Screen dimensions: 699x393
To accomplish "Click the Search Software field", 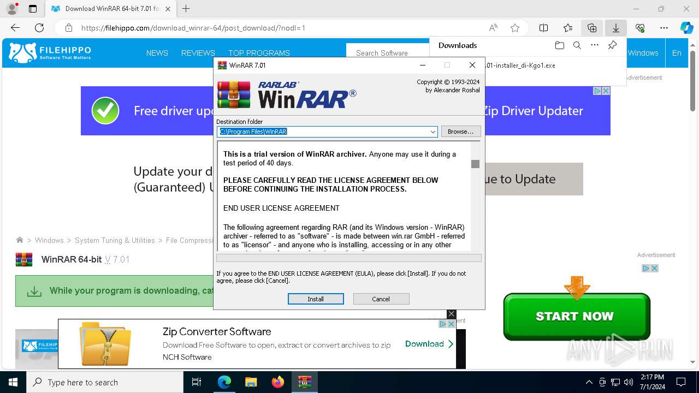I will pyautogui.click(x=389, y=53).
